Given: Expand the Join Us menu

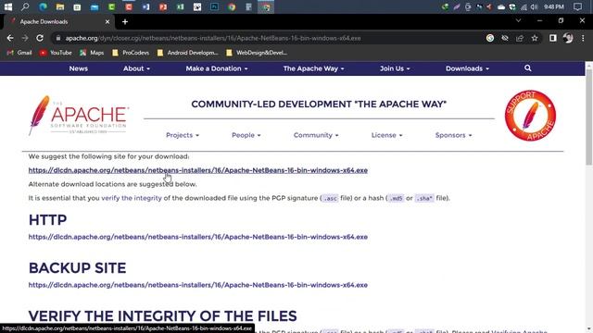Looking at the screenshot, I should 395,68.
